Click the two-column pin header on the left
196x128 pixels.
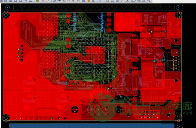pos(20,53)
